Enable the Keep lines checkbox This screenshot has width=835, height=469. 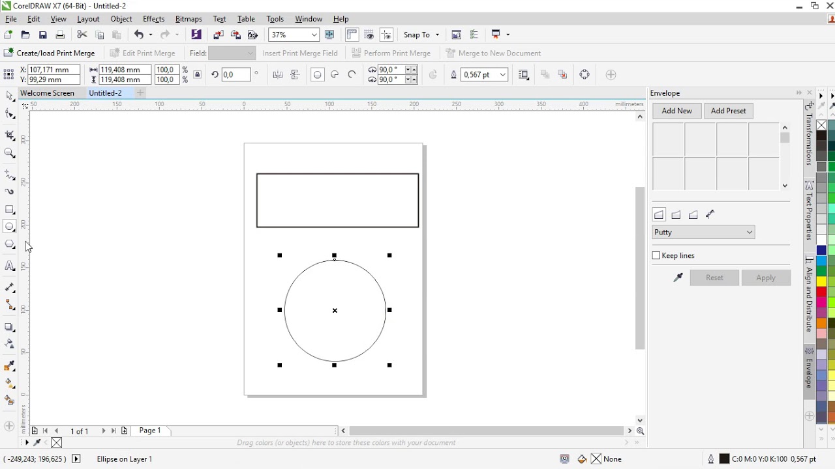coord(657,255)
